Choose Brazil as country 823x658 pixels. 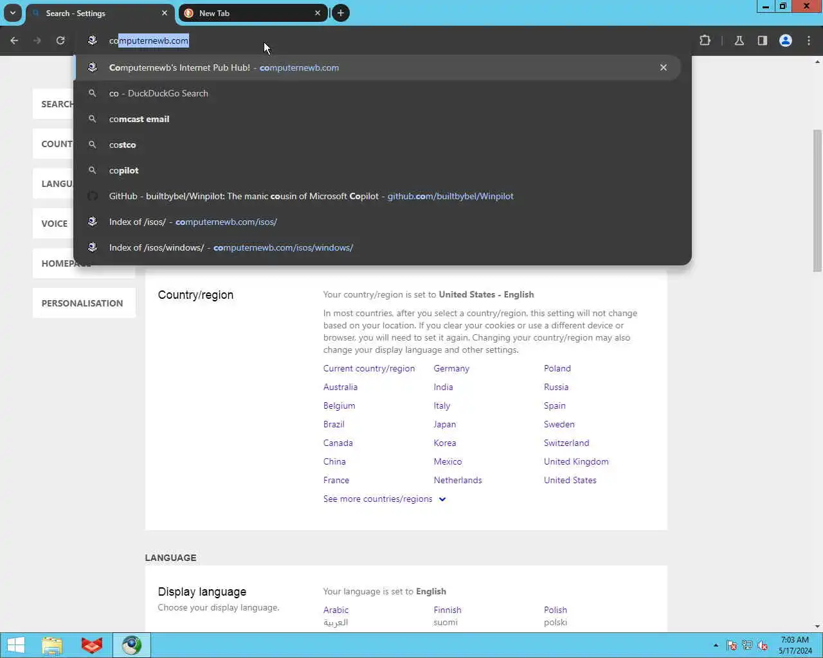coord(334,424)
